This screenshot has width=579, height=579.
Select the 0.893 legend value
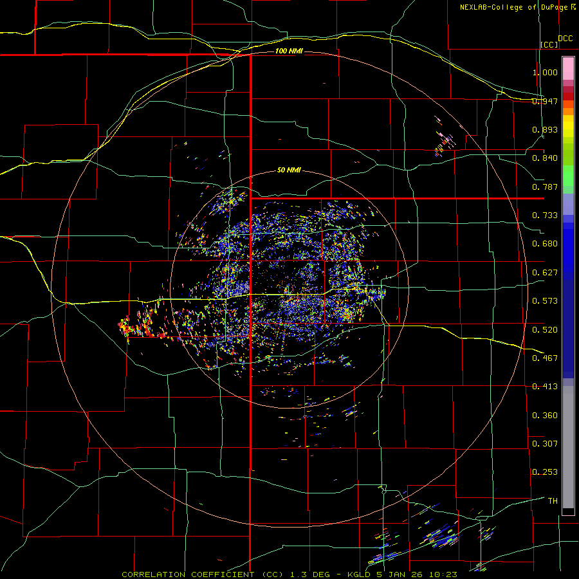coord(545,129)
